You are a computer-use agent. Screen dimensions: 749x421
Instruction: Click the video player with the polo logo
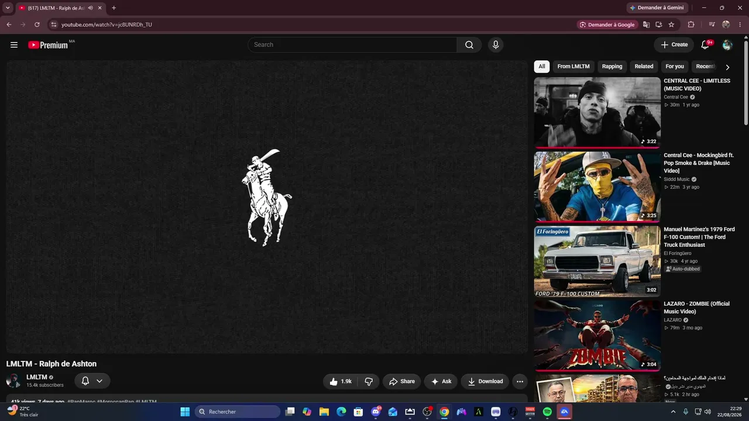[267, 207]
